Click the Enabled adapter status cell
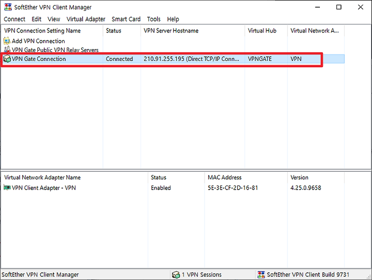This screenshot has width=372, height=280. [161, 188]
